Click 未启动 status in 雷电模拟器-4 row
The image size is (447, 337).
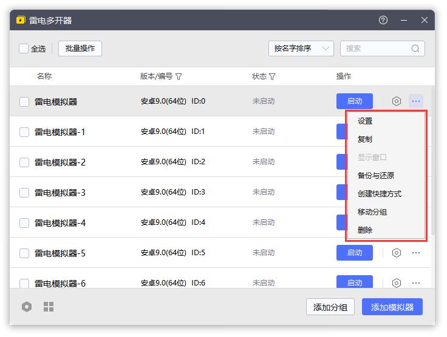(x=264, y=222)
